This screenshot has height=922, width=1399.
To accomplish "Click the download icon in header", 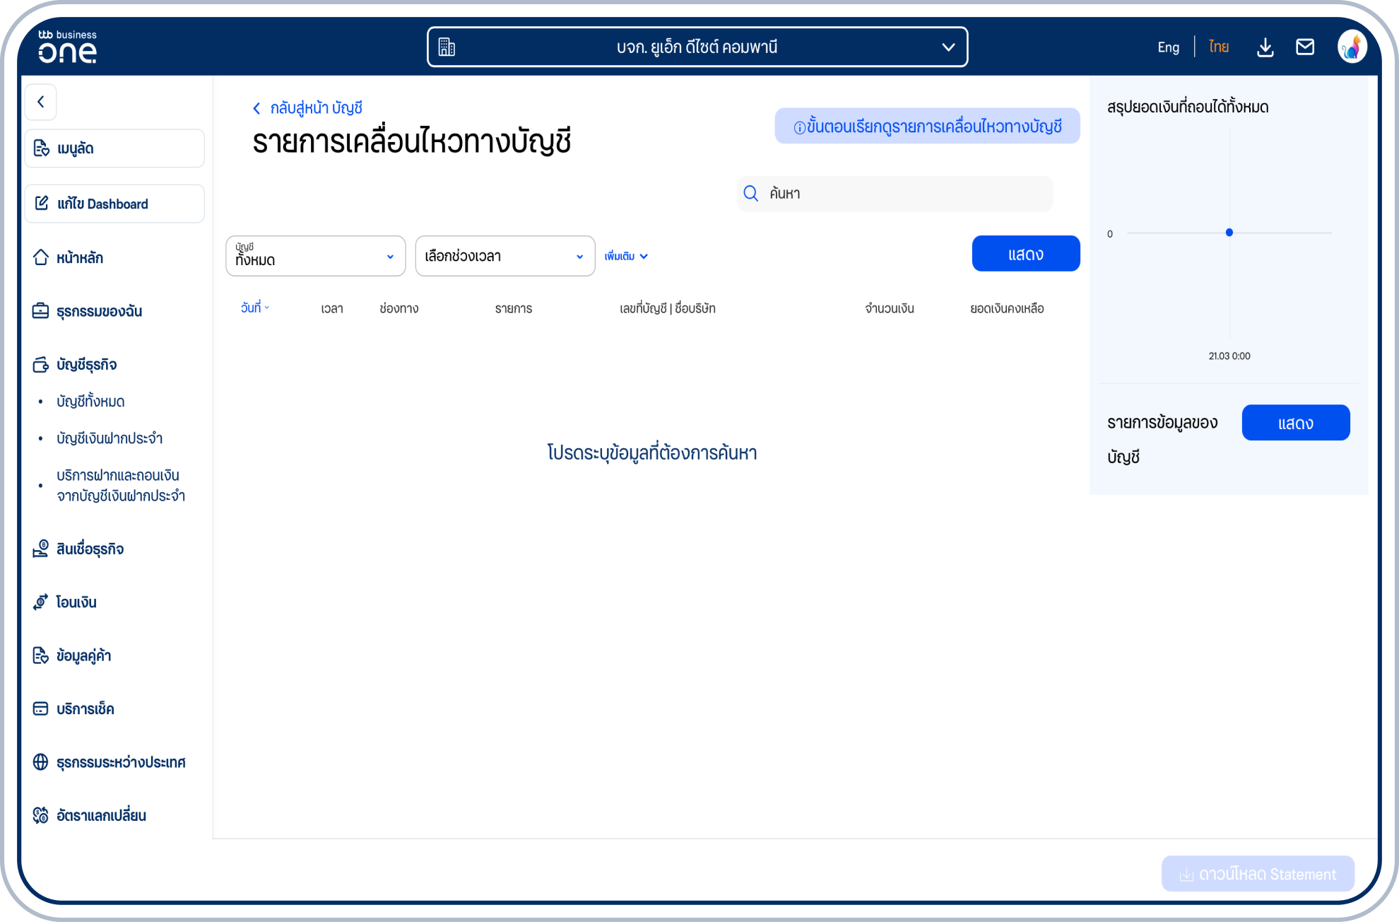I will 1265,47.
